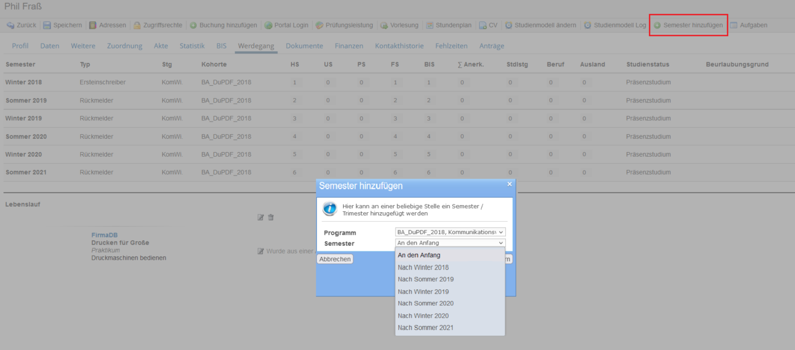Switch to the Finanzen tab

[x=349, y=46]
